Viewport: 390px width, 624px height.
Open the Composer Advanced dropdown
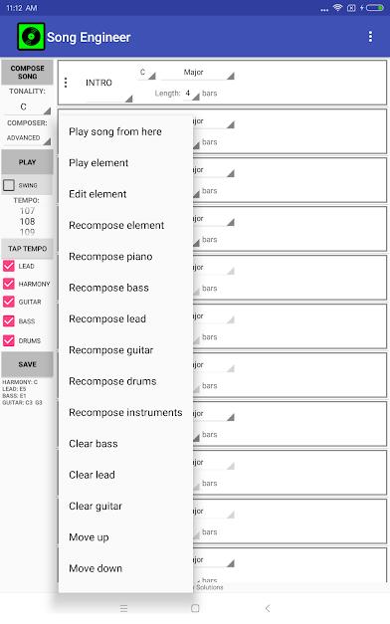click(28, 138)
